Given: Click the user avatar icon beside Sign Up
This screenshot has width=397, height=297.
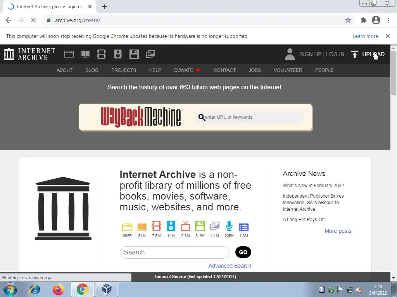Looking at the screenshot, I should (290, 54).
